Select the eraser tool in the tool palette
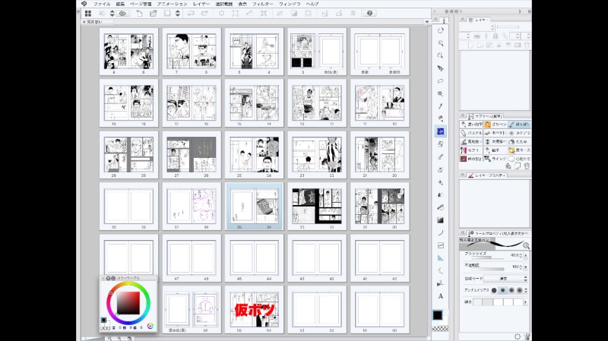 click(x=441, y=144)
